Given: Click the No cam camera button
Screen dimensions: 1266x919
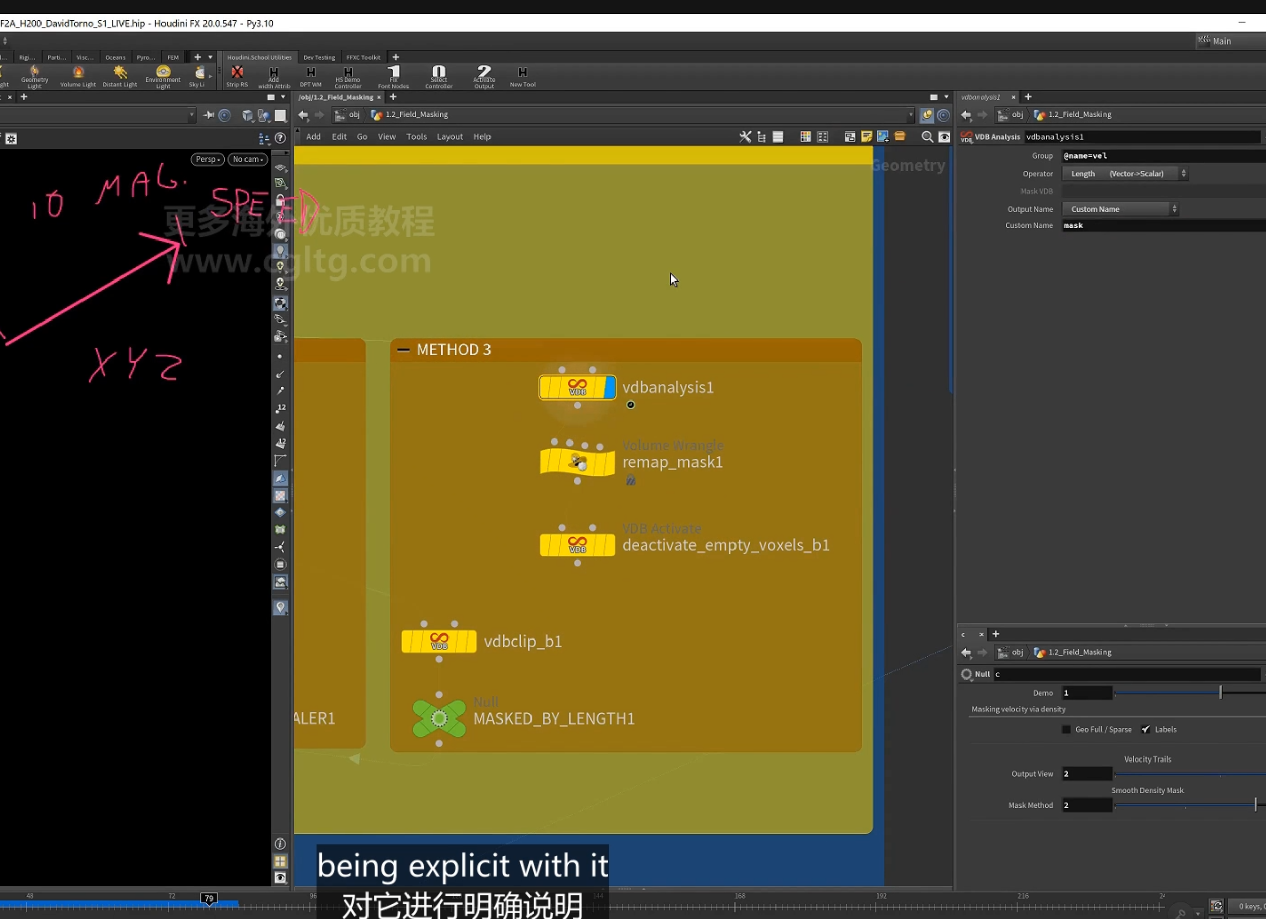Looking at the screenshot, I should point(248,159).
